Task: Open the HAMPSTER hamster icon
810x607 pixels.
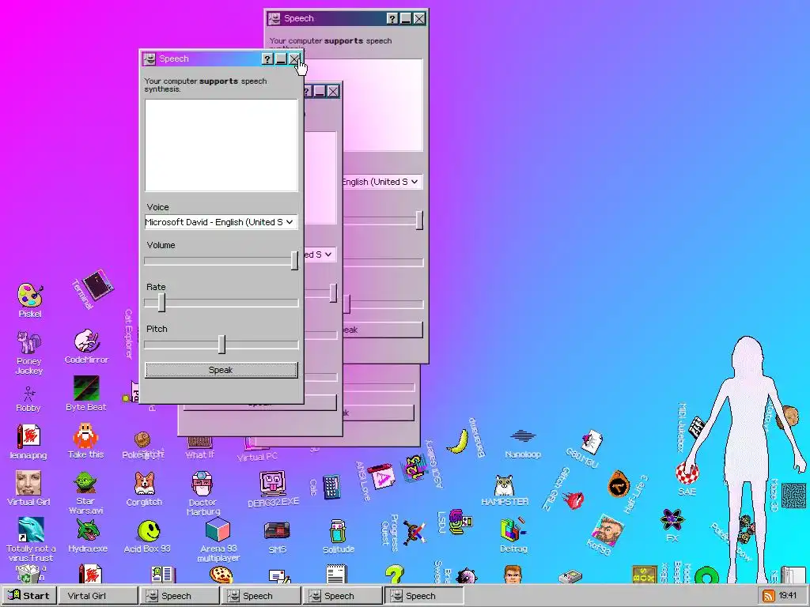Action: click(504, 485)
